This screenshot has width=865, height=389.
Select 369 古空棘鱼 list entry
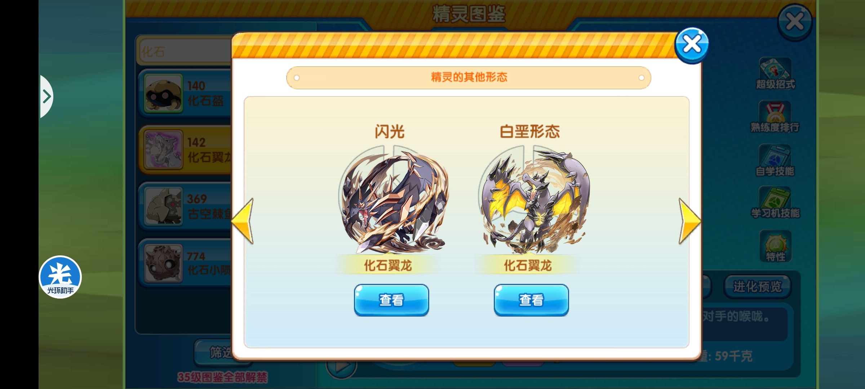pyautogui.click(x=185, y=206)
